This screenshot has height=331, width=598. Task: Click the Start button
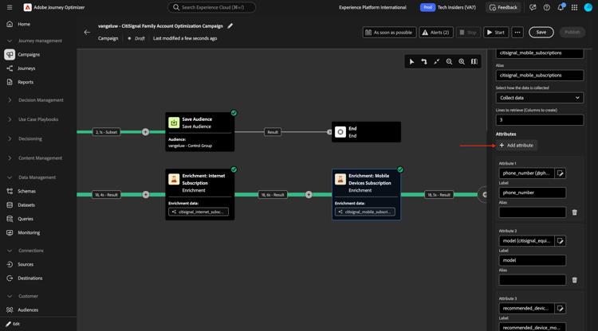(496, 33)
